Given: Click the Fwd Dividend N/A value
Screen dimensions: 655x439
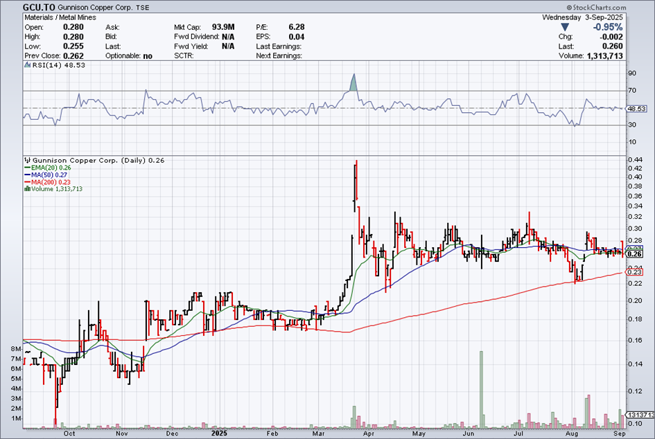Looking at the screenshot, I should click(x=228, y=37).
